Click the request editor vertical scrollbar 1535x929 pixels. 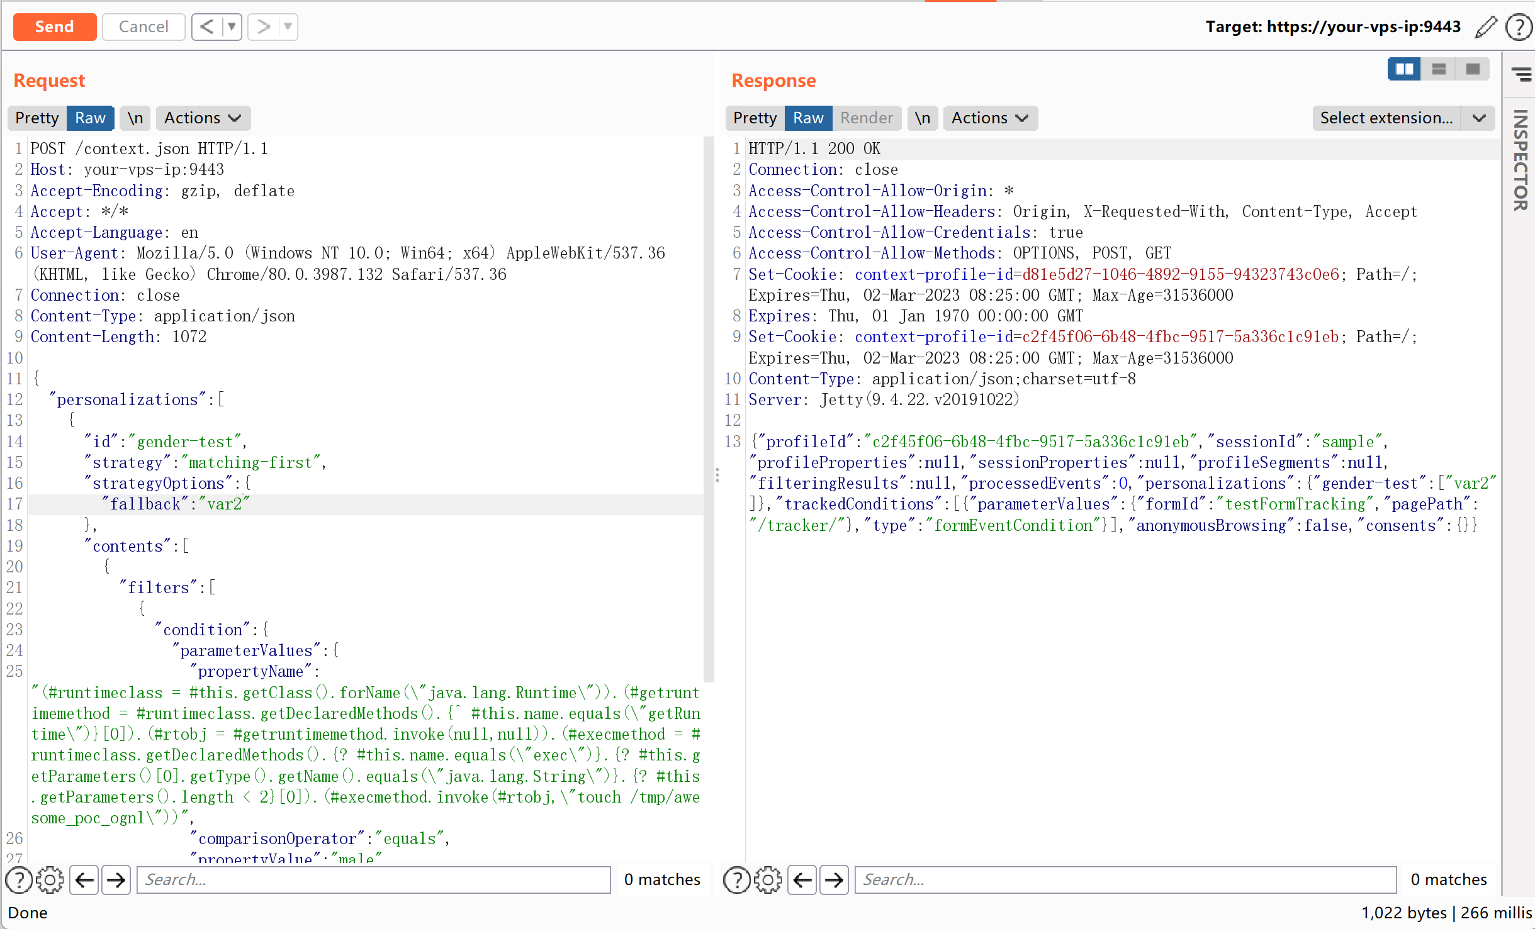tap(709, 409)
